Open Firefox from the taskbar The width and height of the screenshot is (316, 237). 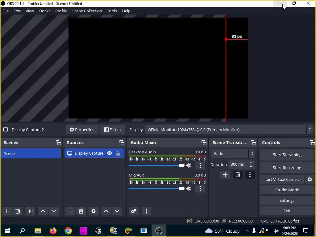(x=53, y=231)
